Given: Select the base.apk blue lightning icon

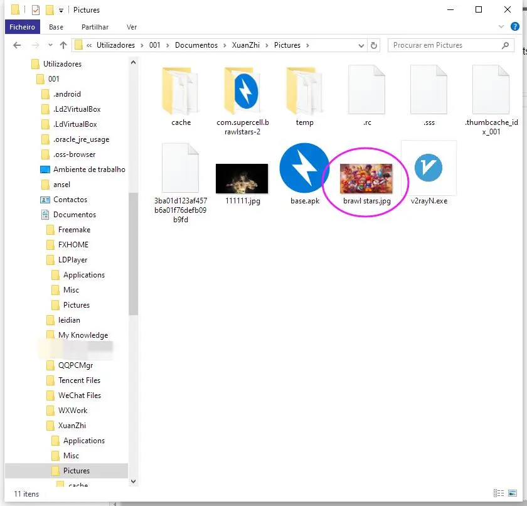Looking at the screenshot, I should (304, 168).
